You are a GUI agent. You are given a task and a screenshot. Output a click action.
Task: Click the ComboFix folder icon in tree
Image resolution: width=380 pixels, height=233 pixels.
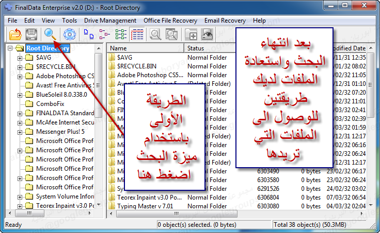click(x=29, y=104)
